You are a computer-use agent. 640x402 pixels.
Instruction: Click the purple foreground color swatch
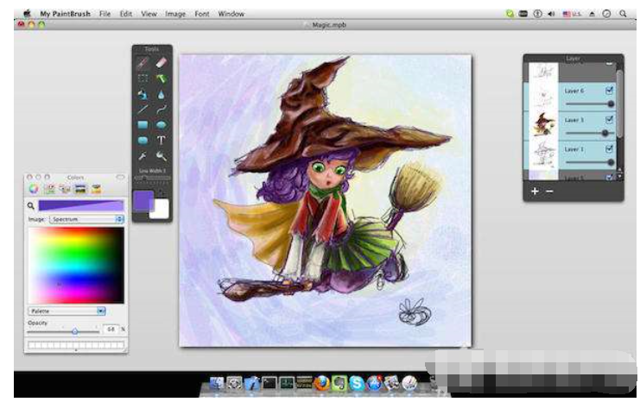click(143, 201)
